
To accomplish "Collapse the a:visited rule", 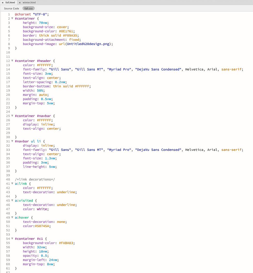I will pos(12,200).
